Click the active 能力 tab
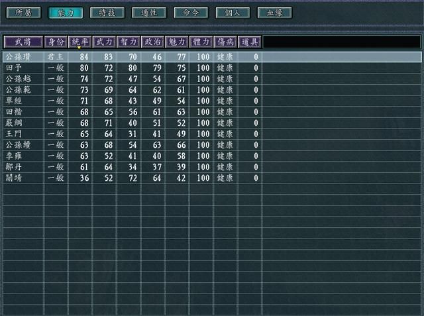 [65, 13]
